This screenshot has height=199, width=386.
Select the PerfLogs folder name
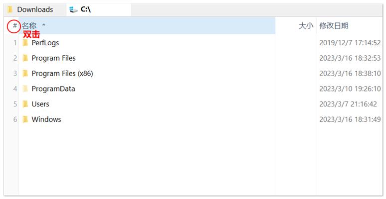coord(45,43)
